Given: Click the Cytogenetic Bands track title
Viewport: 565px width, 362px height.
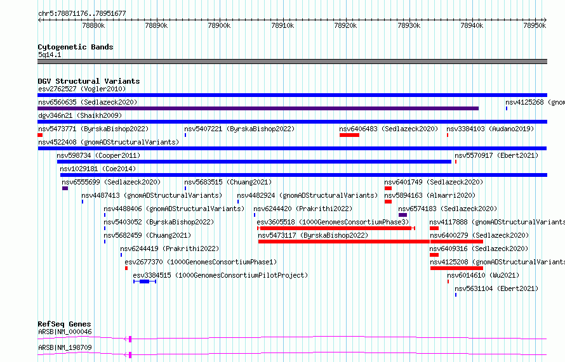Looking at the screenshot, I should (x=76, y=47).
